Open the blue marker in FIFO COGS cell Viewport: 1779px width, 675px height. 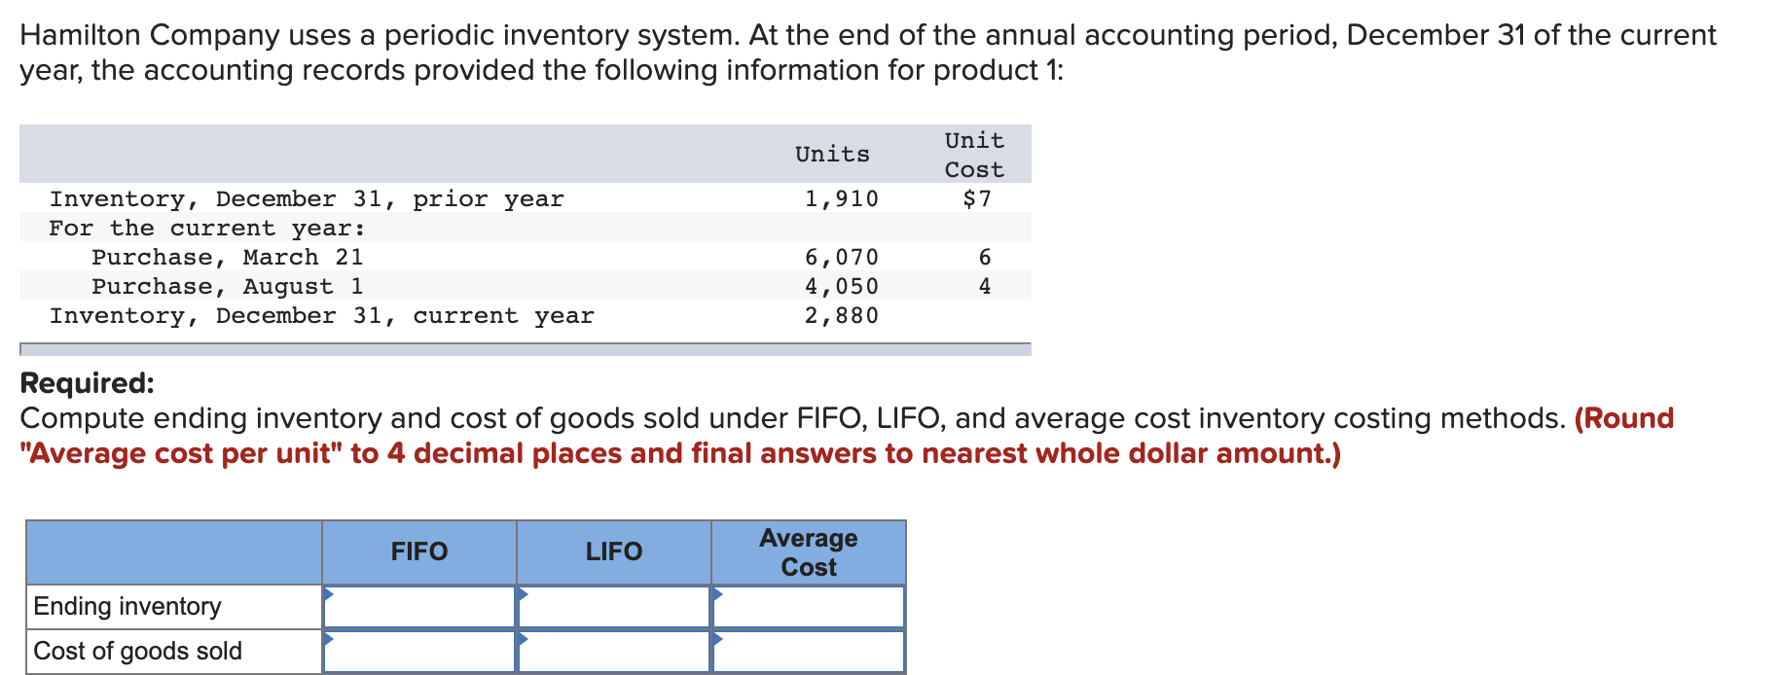(329, 639)
